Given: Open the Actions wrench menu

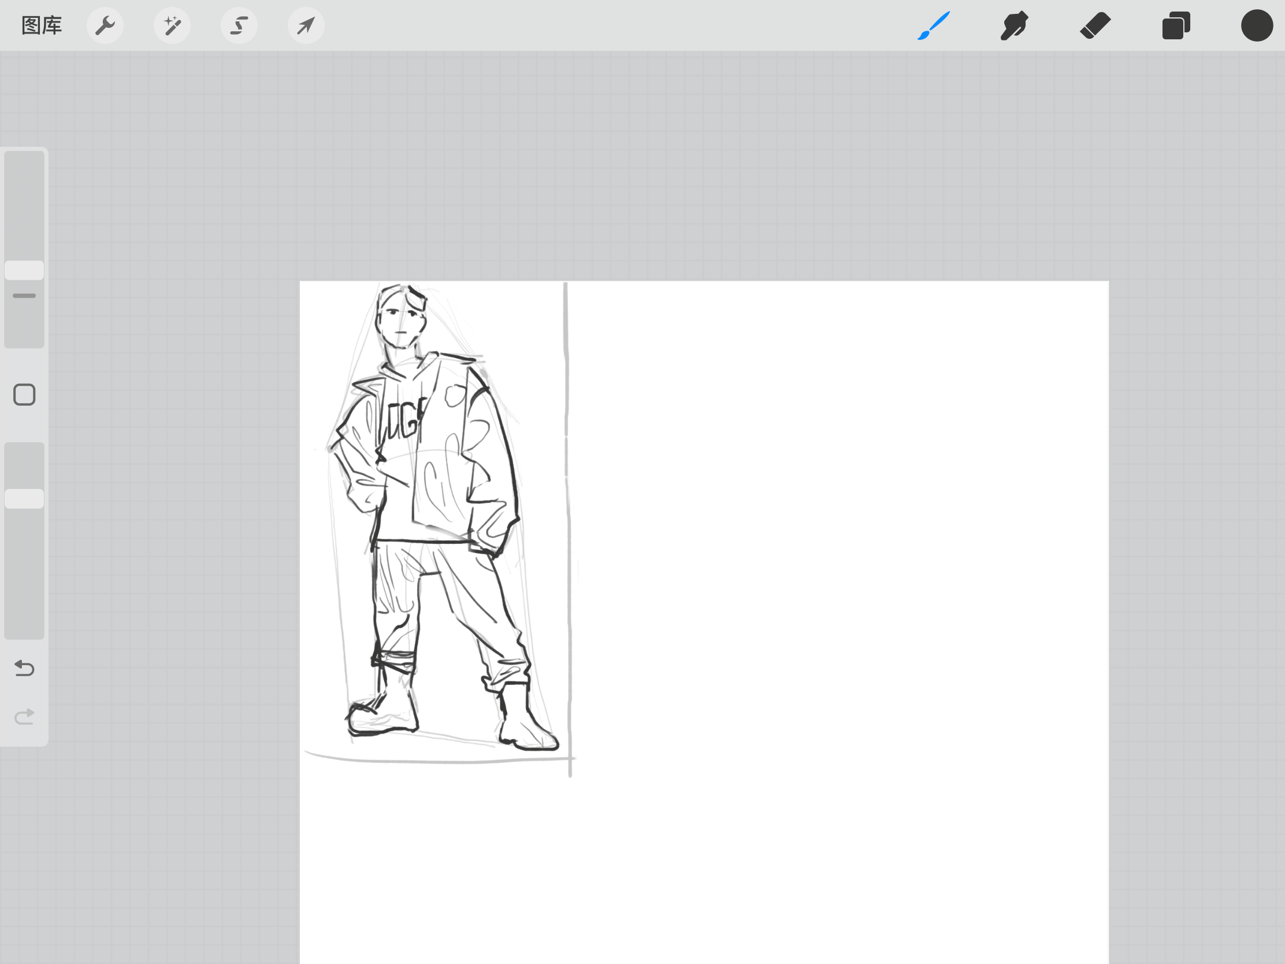Looking at the screenshot, I should (x=105, y=25).
